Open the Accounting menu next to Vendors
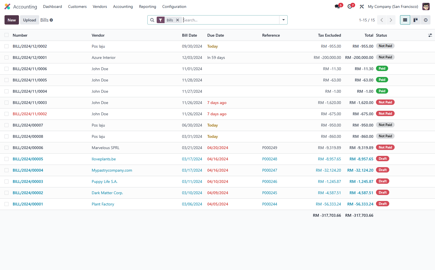The height and width of the screenshot is (270, 435). pos(123,6)
